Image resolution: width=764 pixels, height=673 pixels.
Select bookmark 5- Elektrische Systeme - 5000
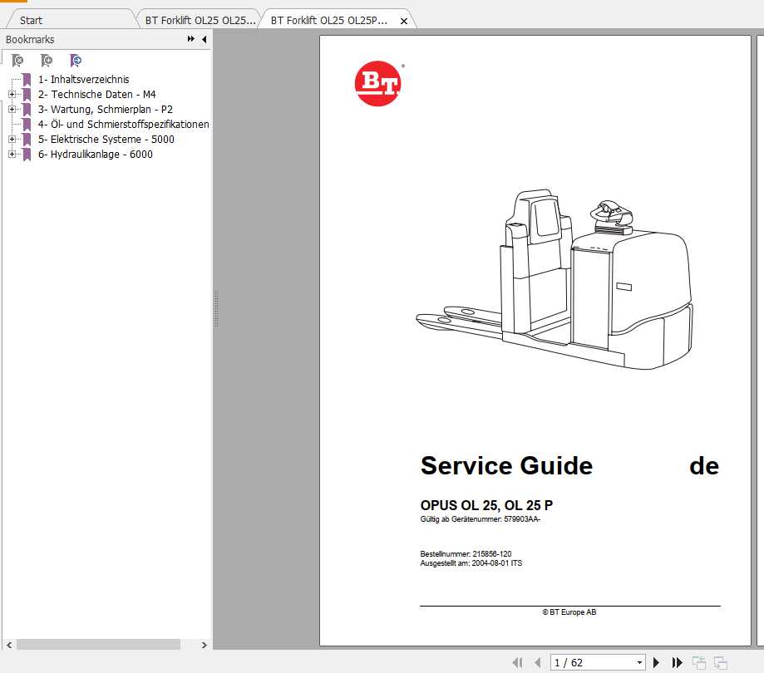[x=106, y=140]
